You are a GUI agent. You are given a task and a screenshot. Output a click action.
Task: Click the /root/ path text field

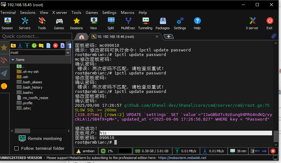[38, 53]
